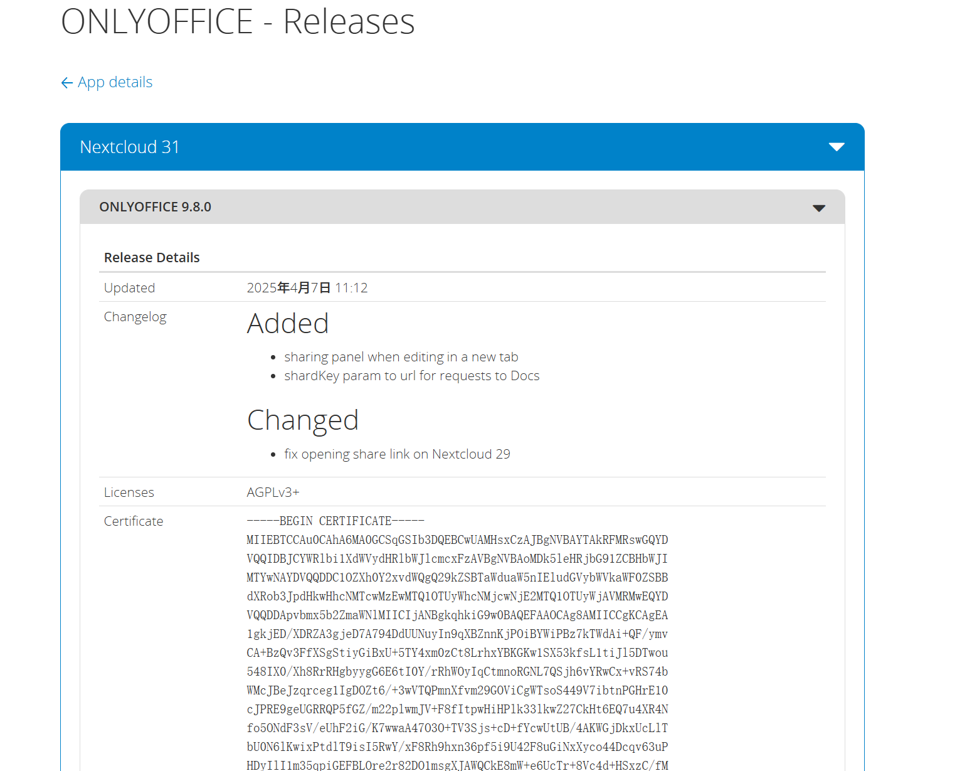
Task: Click the Changed heading in changelog
Action: pos(303,420)
